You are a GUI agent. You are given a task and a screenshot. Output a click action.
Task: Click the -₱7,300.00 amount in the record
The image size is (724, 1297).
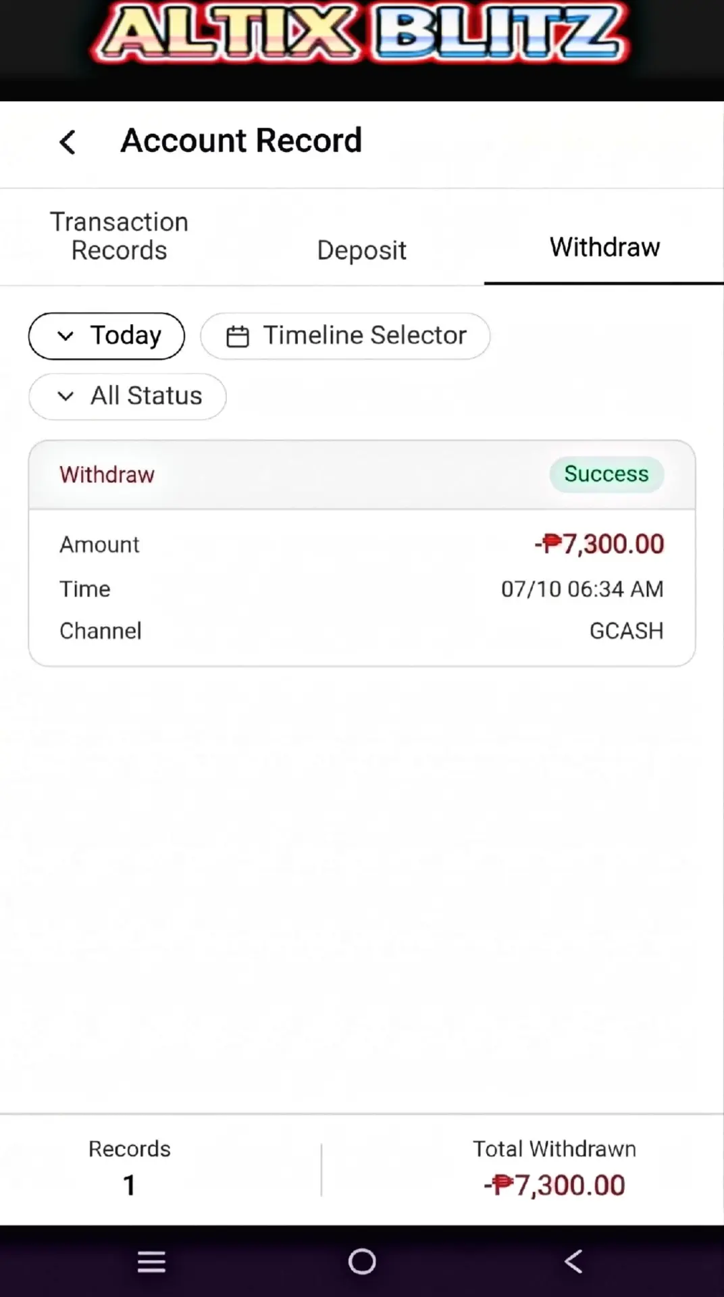click(599, 544)
